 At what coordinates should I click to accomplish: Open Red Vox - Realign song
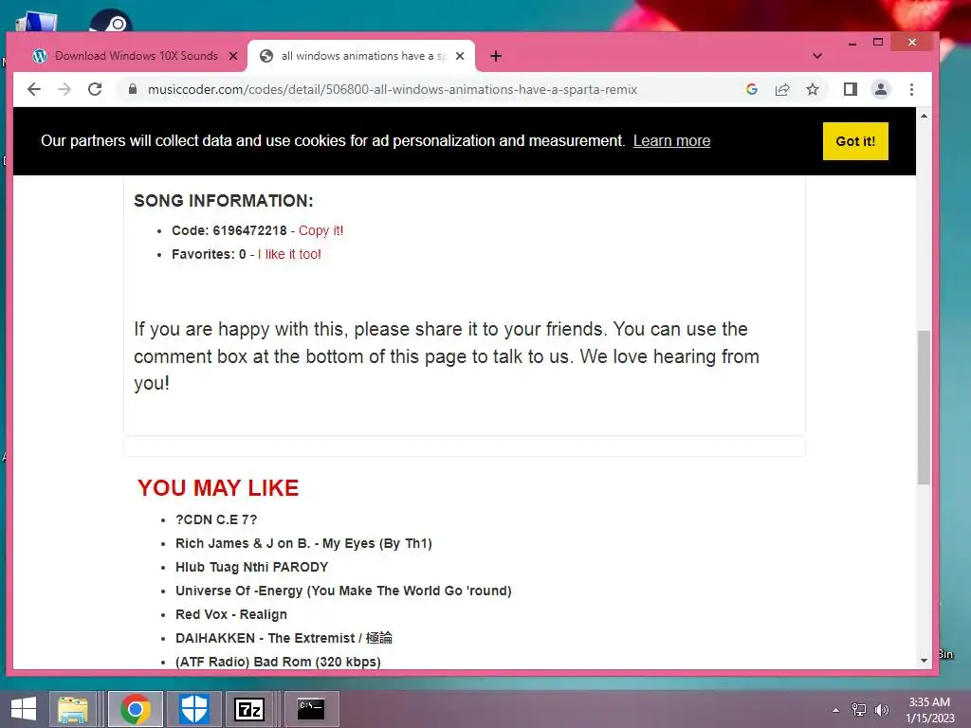(231, 614)
